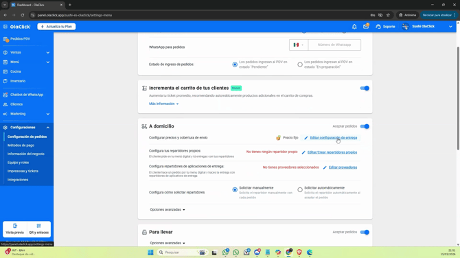Collapse the Configuraciones sidebar section
Image resolution: width=460 pixels, height=258 pixels.
(48, 128)
